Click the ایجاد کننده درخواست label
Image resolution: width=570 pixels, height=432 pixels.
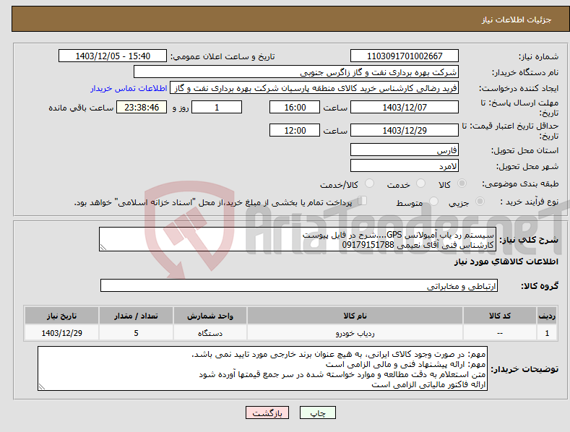tap(519, 89)
